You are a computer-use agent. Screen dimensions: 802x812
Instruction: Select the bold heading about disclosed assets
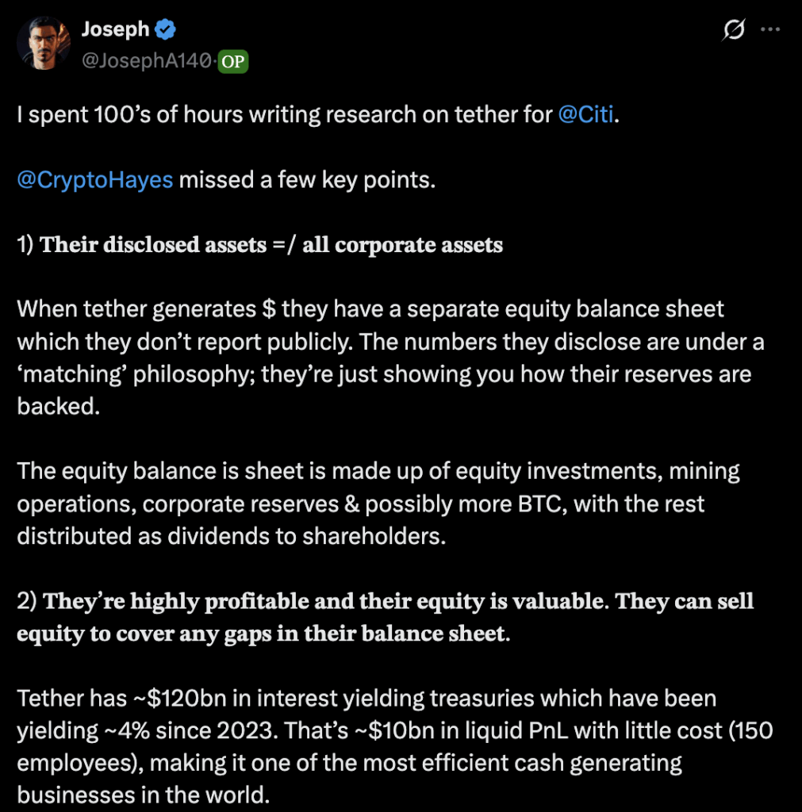[x=259, y=245]
